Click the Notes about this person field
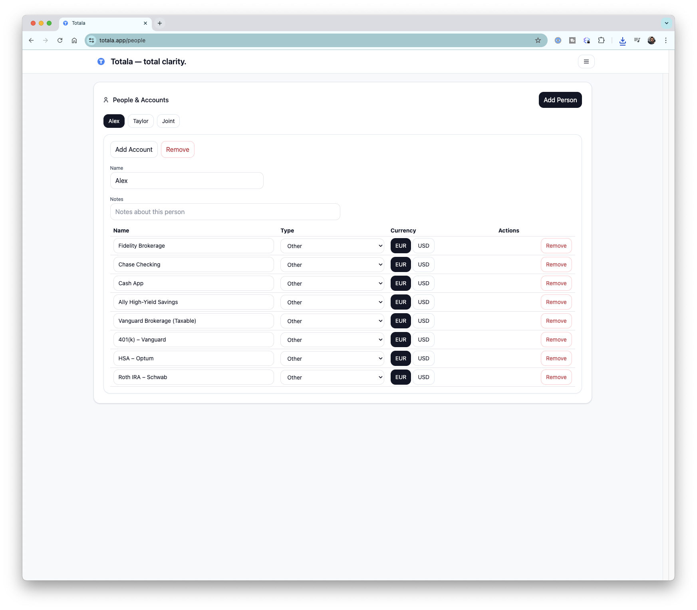The image size is (697, 610). tap(225, 212)
